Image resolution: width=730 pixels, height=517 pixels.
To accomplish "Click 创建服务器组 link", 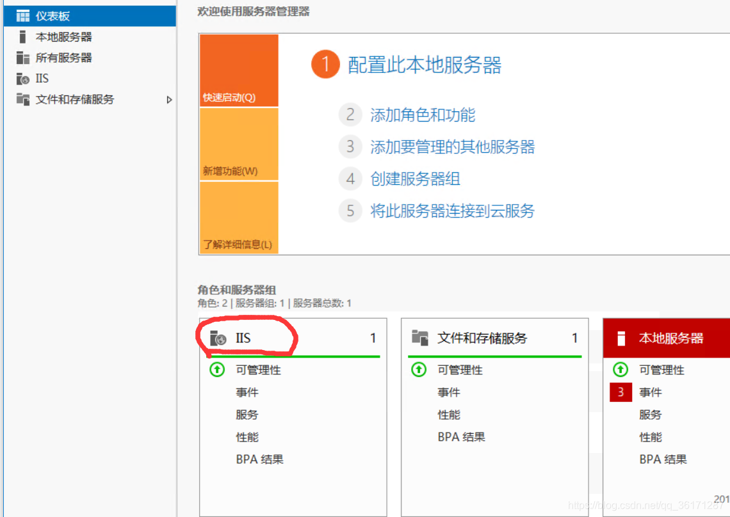I will coord(416,179).
